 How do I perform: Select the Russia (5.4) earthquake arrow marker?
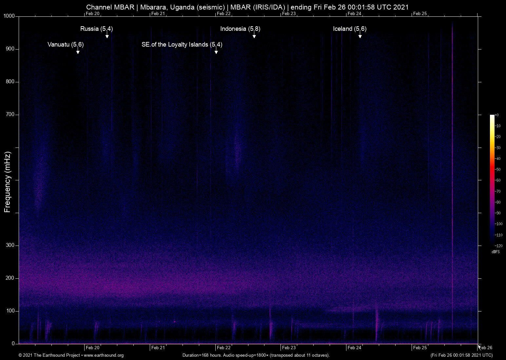point(107,36)
